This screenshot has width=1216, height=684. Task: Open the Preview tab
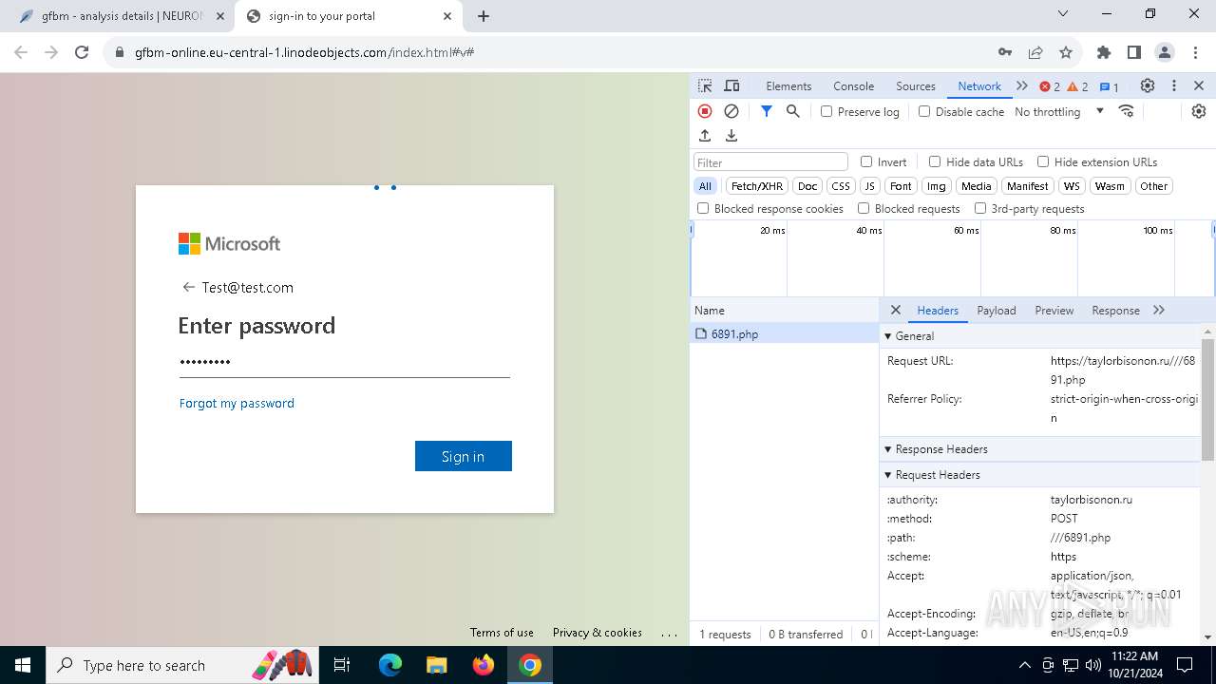pos(1054,310)
